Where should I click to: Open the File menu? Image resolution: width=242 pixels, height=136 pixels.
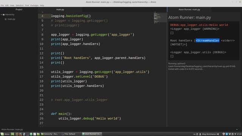[2, 5]
